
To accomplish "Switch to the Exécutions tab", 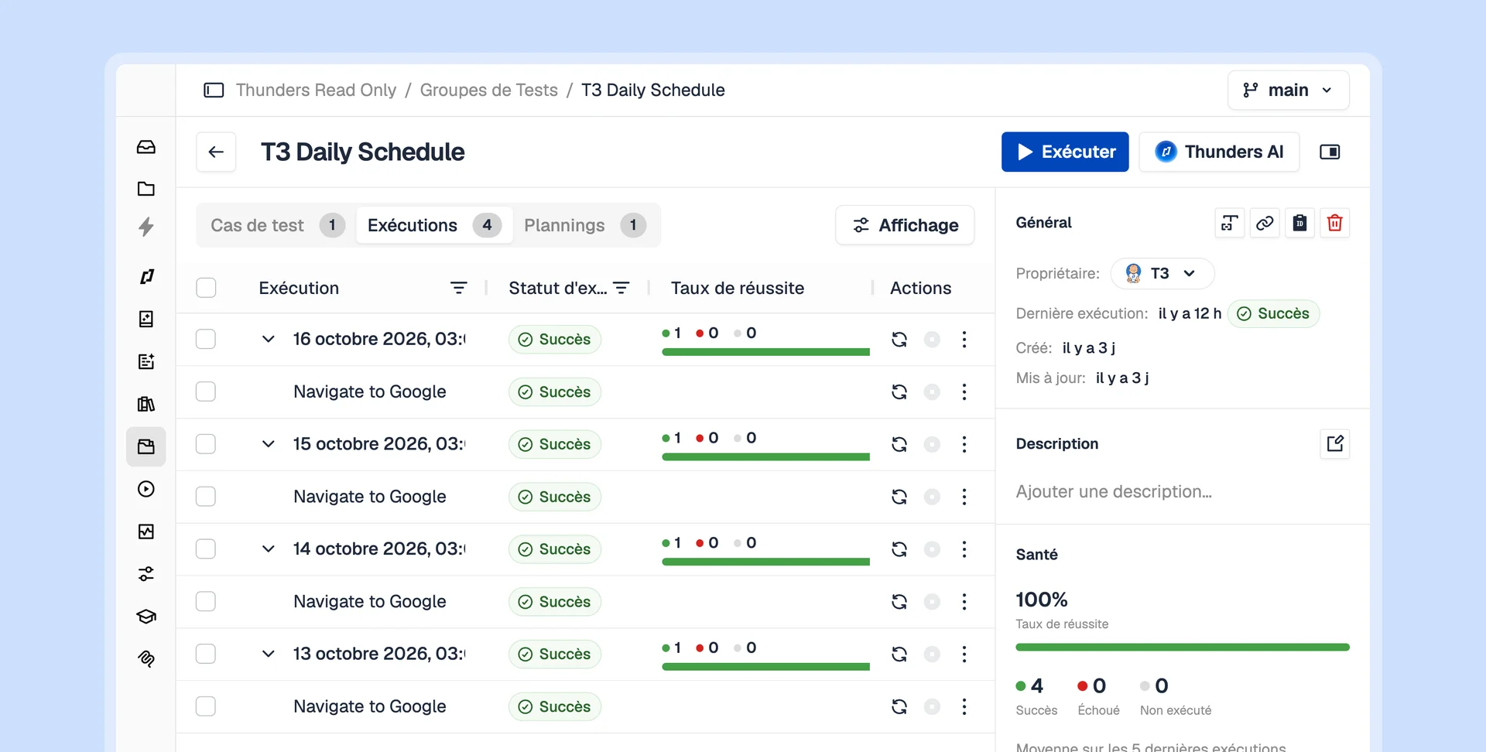I will pos(434,225).
